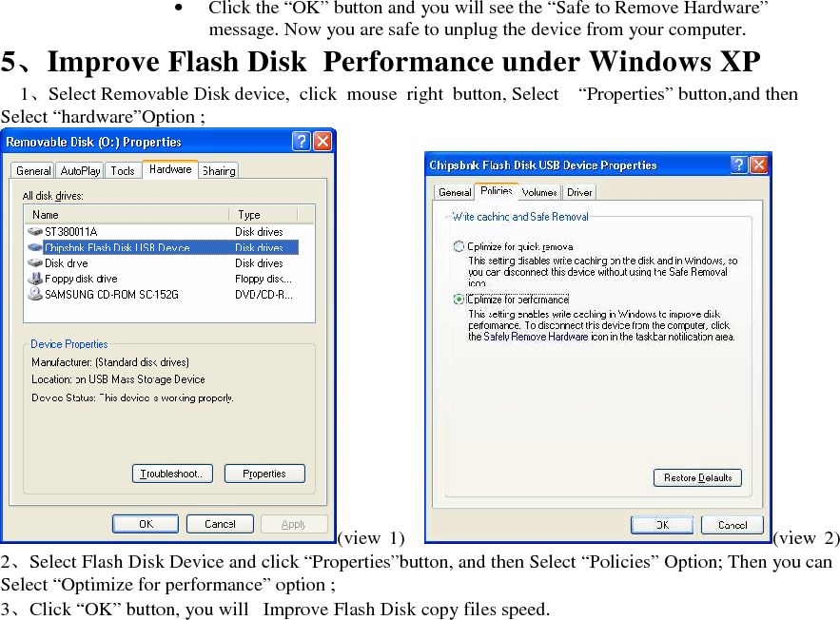
Task: Open the Volumes tab
Action: [x=538, y=191]
